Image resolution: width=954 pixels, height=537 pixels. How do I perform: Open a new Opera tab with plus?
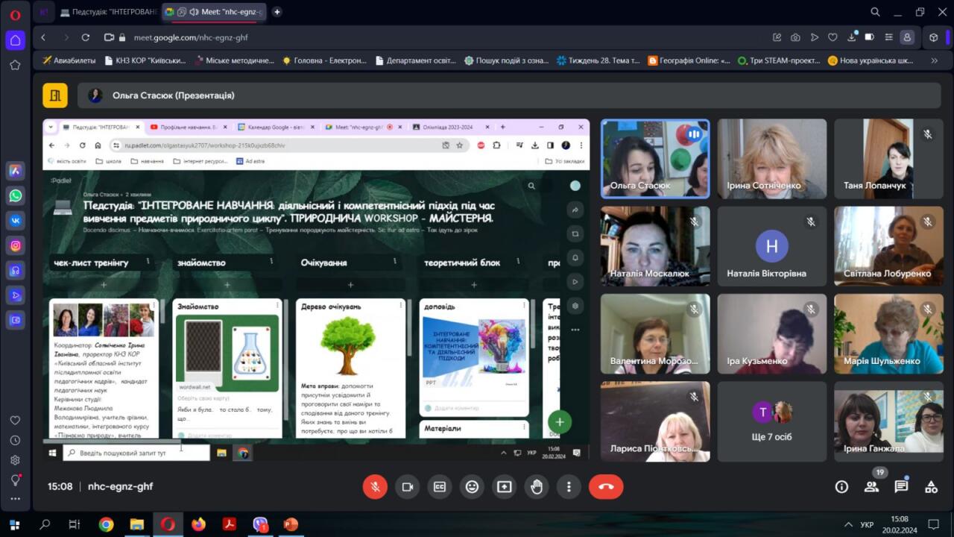coord(277,12)
